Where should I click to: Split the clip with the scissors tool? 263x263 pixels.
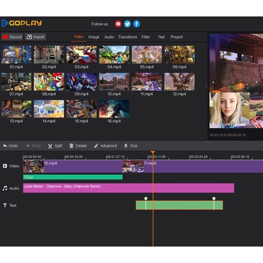click(55, 146)
